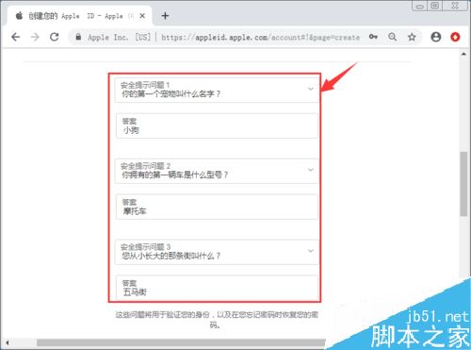Click the browser forward arrow
The width and height of the screenshot is (471, 350).
(x=35, y=37)
